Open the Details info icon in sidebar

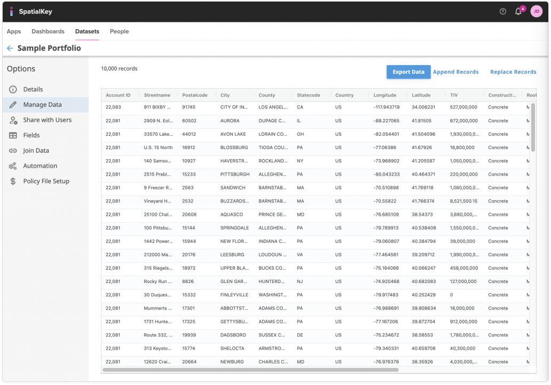[13, 89]
